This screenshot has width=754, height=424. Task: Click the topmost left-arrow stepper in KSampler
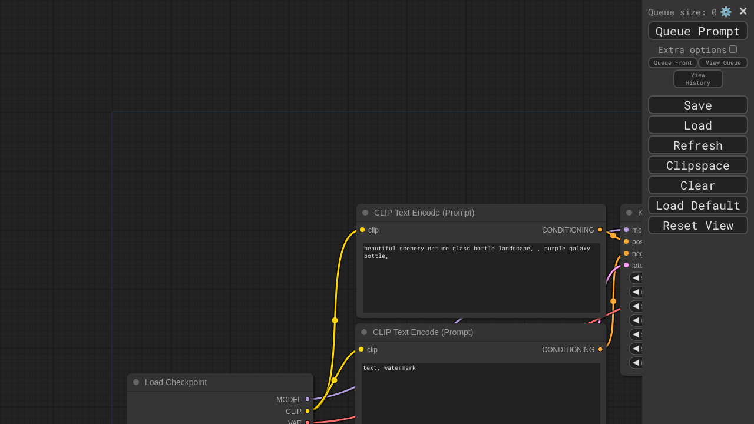click(636, 278)
